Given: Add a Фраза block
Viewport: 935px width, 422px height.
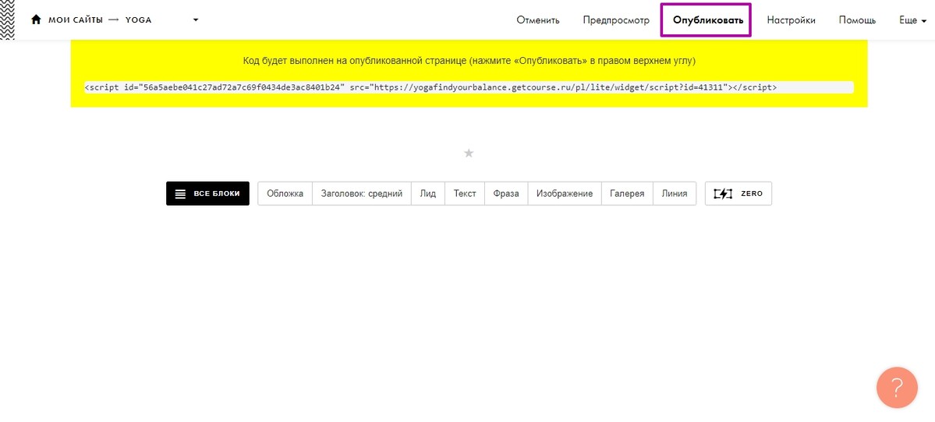Looking at the screenshot, I should pyautogui.click(x=506, y=193).
